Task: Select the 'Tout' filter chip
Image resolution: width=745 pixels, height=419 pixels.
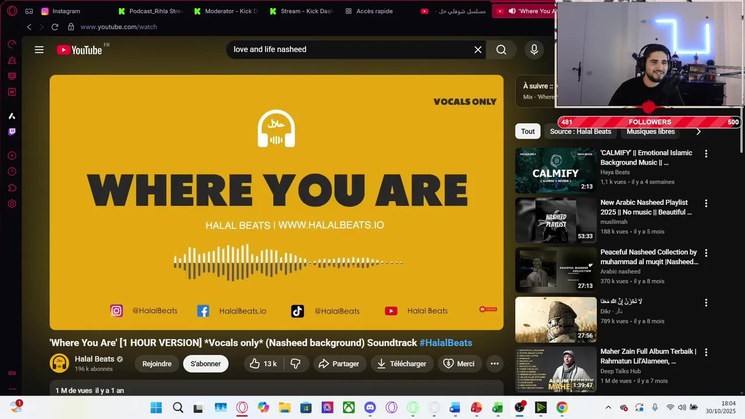Action: [528, 132]
